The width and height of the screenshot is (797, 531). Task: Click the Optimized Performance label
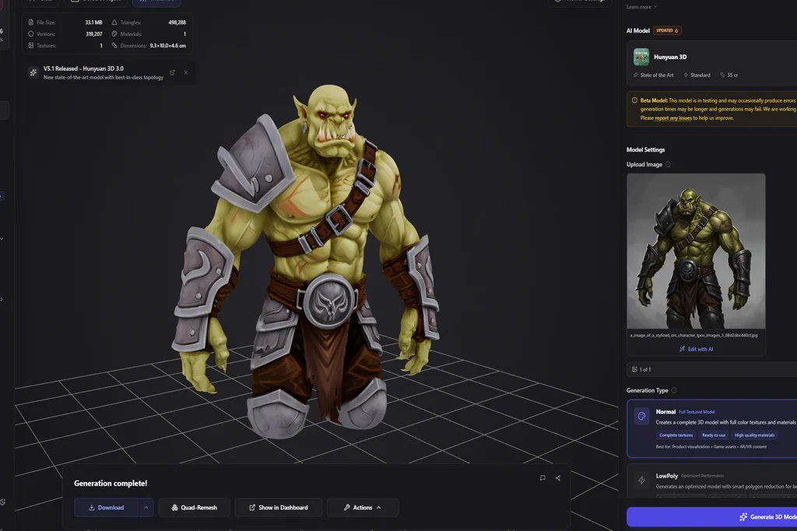703,476
